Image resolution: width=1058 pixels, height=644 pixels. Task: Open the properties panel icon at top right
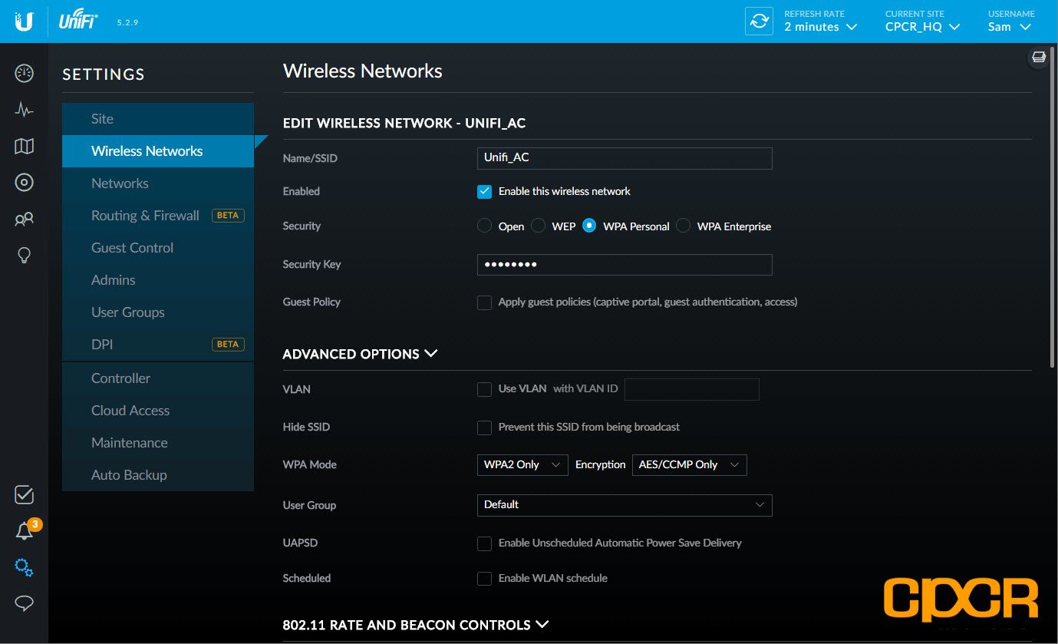pos(1039,58)
